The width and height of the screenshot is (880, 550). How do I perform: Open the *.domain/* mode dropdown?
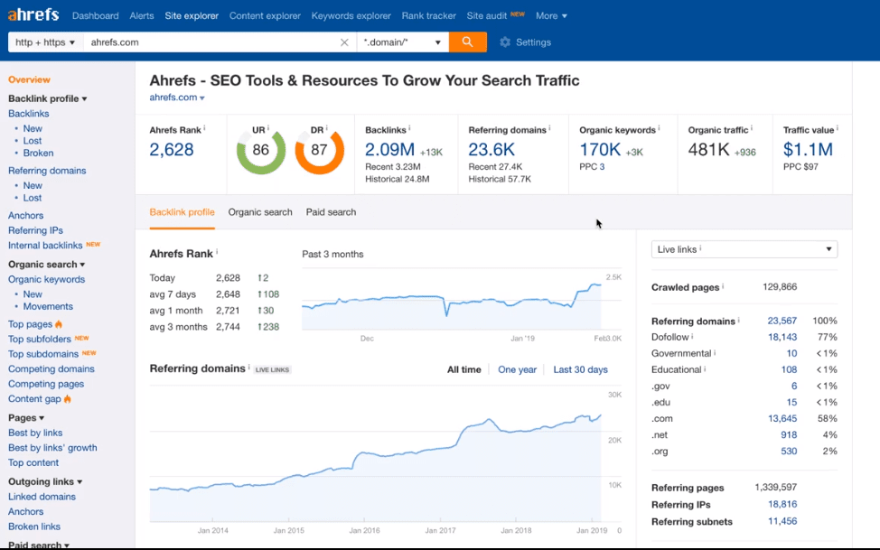pos(402,42)
